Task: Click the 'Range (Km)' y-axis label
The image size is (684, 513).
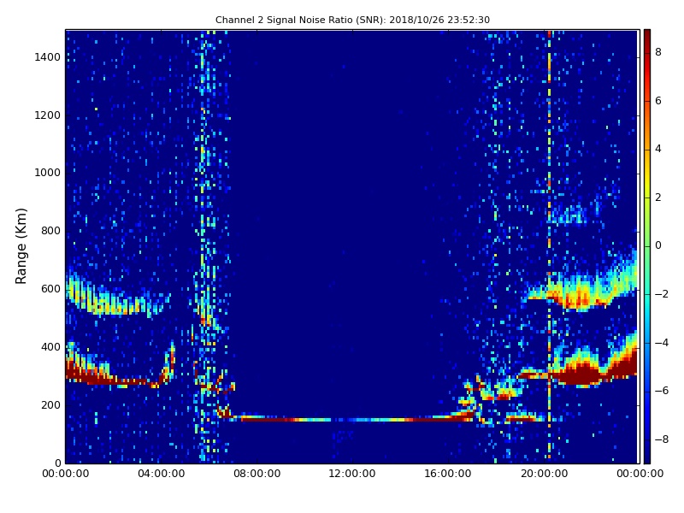Action: [x=21, y=246]
